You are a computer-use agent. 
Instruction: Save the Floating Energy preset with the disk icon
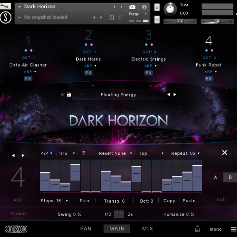click(x=69, y=95)
